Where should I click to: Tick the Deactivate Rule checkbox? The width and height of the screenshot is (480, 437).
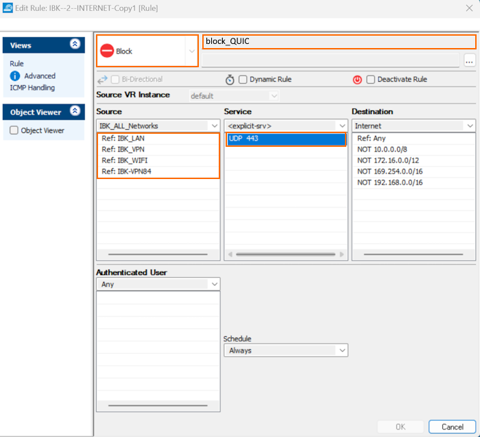(370, 80)
